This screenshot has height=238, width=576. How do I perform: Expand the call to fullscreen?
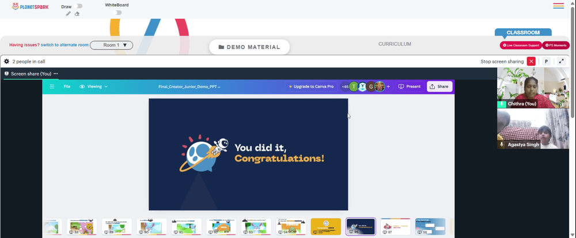[561, 61]
